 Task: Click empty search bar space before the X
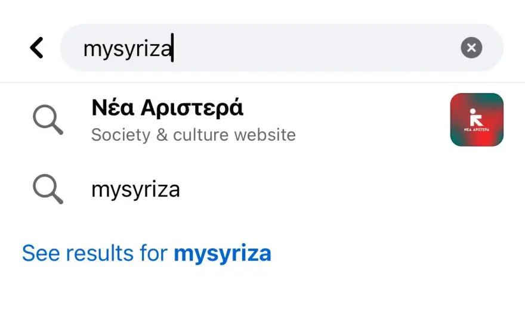tap(316, 48)
